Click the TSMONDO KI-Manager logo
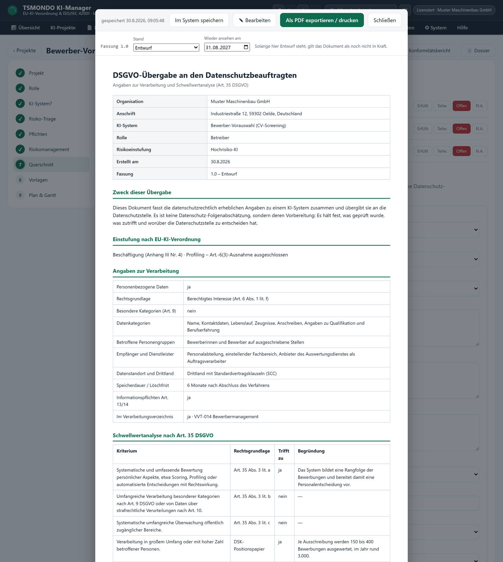Viewport: 503px width, 562px height. [x=13, y=10]
